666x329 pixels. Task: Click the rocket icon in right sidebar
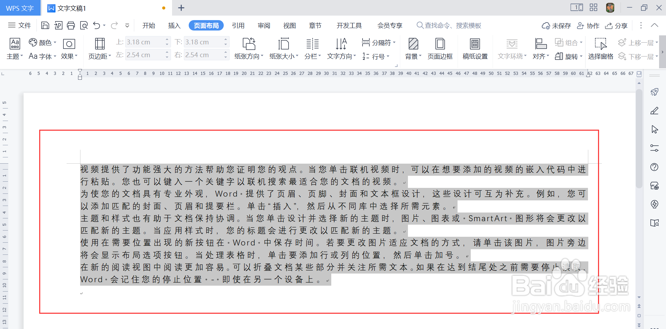click(655, 92)
